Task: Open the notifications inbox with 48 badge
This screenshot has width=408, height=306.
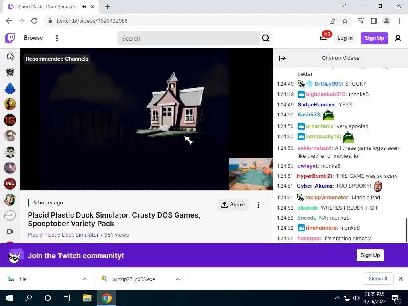Action: [x=324, y=38]
